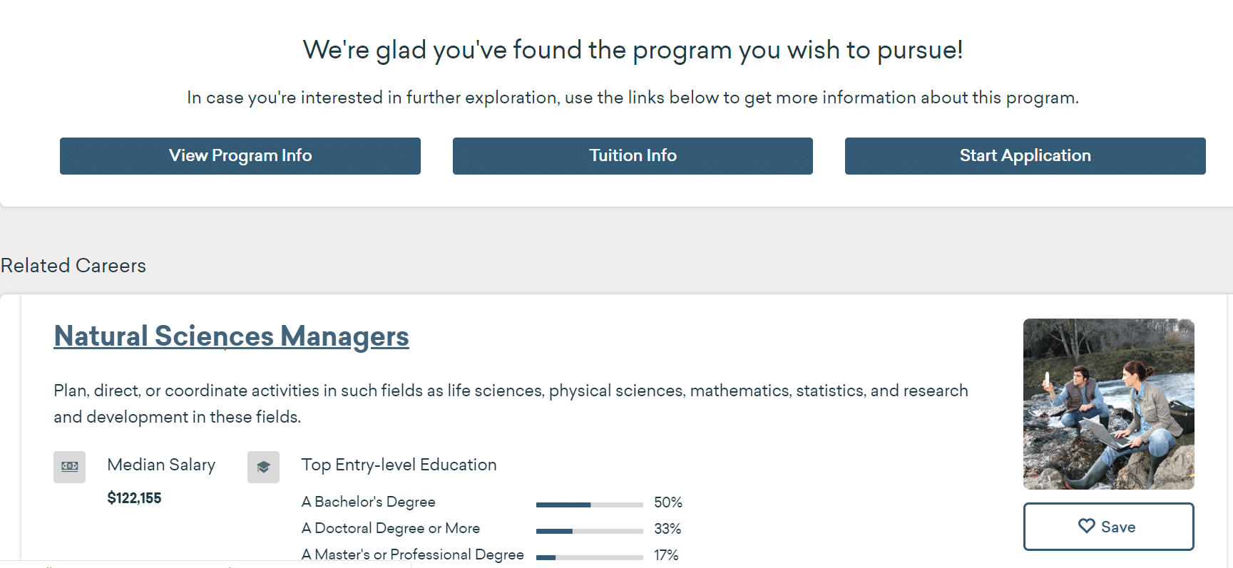Open the Natural Sciences Managers career link
Viewport: 1233px width, 568px height.
[x=231, y=336]
